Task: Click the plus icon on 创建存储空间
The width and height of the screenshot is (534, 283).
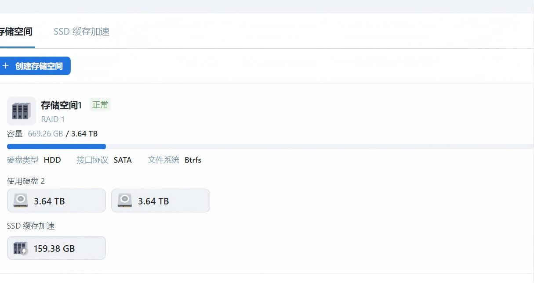Action: tap(5, 66)
